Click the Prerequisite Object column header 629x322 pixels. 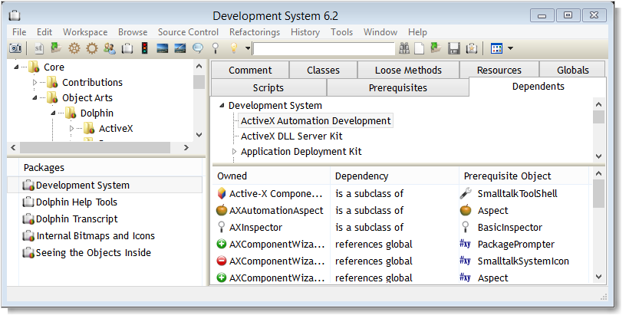[524, 176]
